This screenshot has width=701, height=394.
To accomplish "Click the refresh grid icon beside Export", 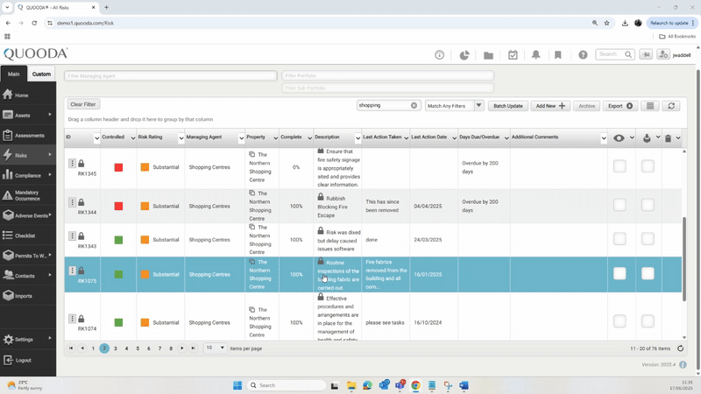I will pos(671,106).
